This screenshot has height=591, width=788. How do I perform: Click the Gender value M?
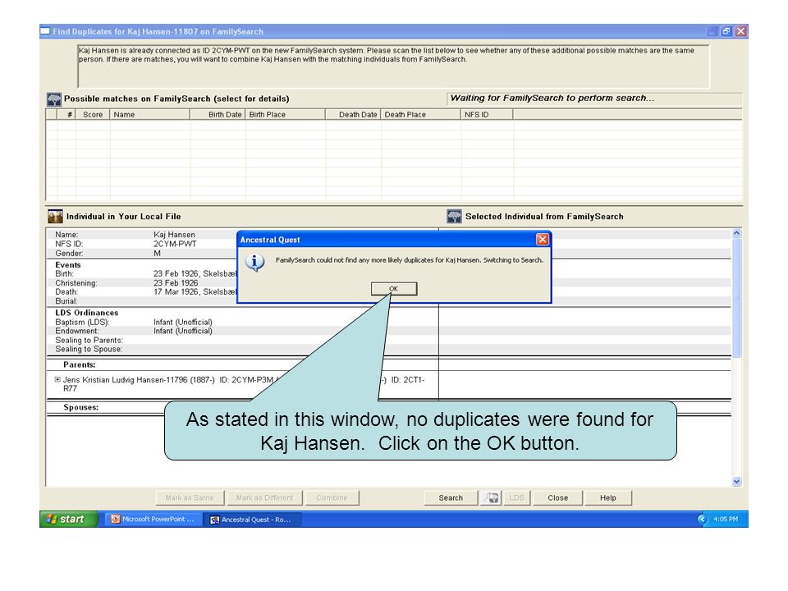click(158, 254)
